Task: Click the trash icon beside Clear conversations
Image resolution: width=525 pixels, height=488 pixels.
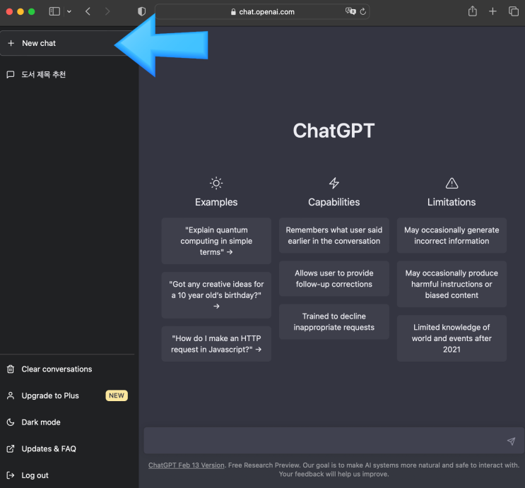Action: pyautogui.click(x=11, y=369)
